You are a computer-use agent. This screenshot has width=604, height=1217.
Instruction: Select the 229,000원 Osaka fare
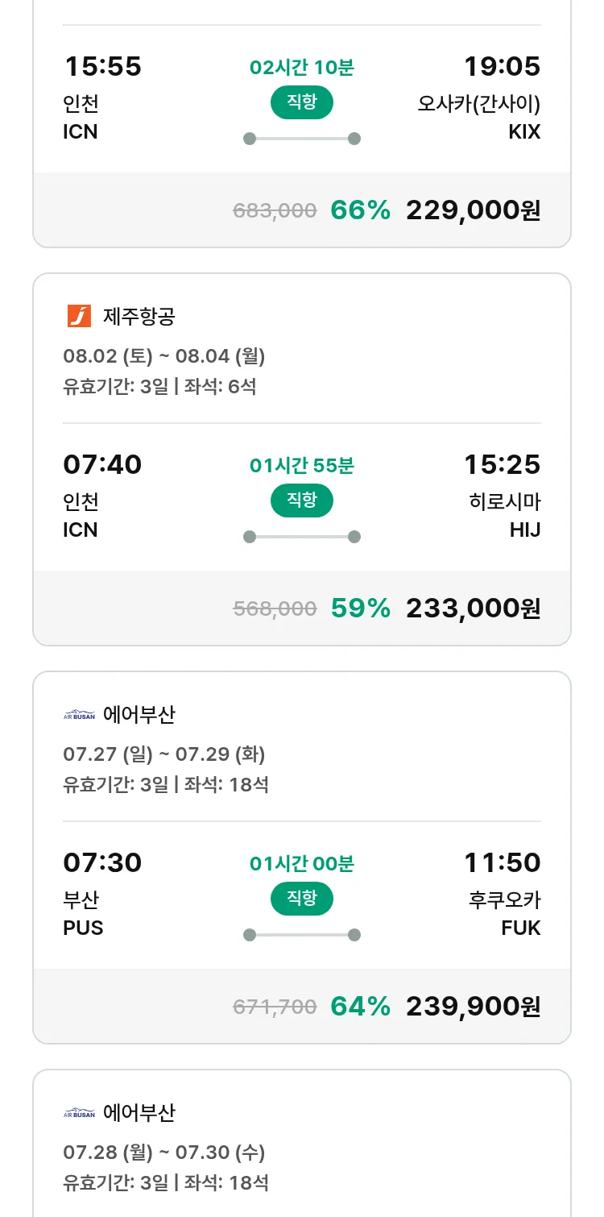tap(473, 210)
